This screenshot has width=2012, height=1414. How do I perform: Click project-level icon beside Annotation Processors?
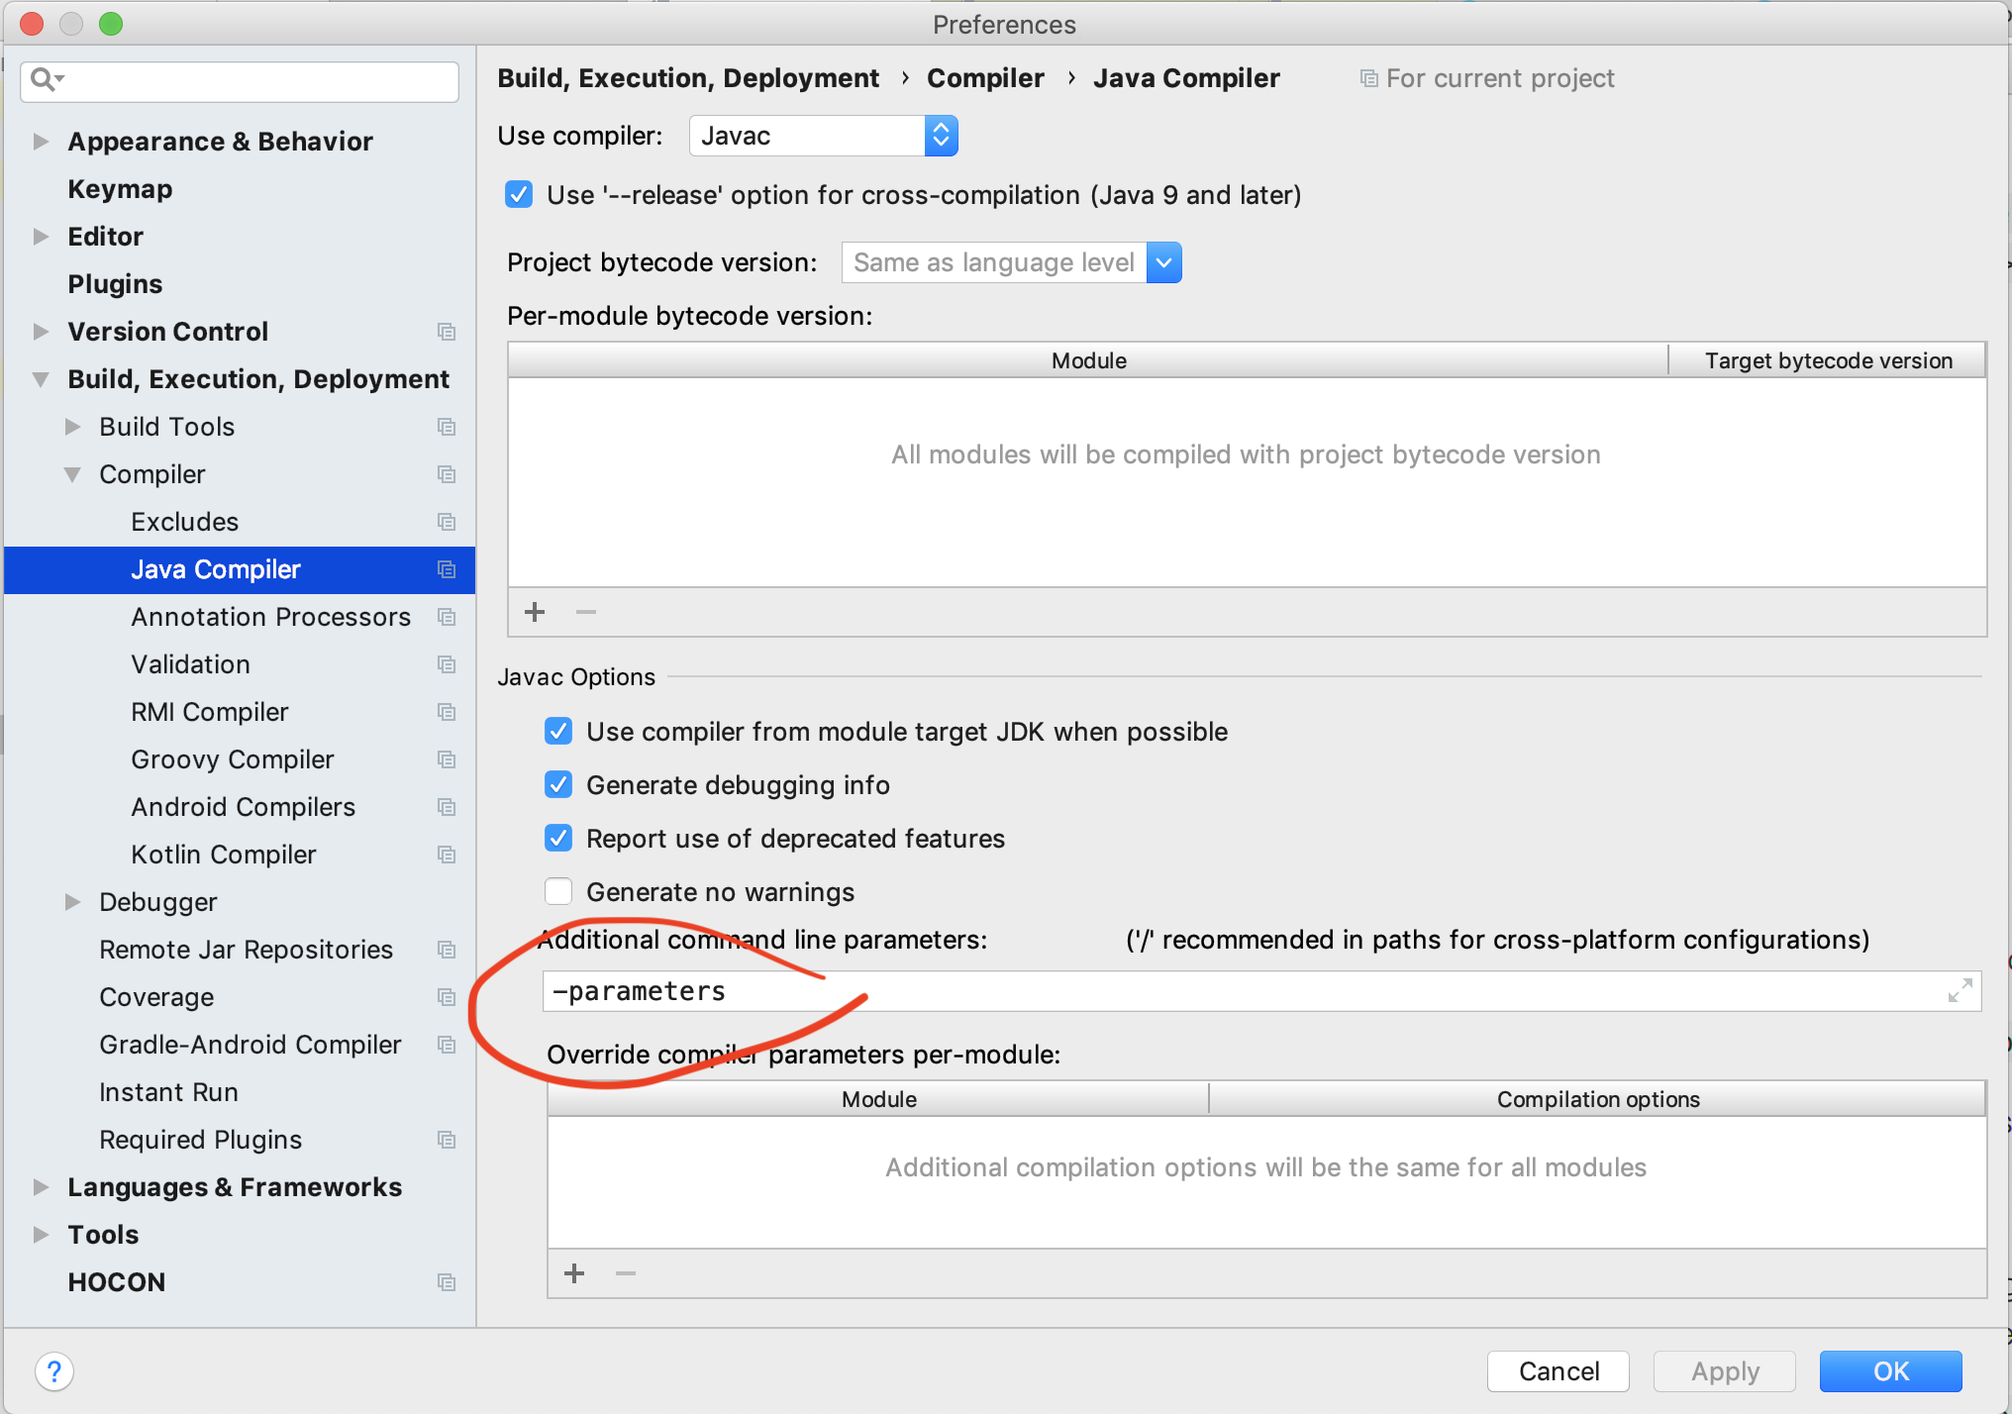[447, 617]
